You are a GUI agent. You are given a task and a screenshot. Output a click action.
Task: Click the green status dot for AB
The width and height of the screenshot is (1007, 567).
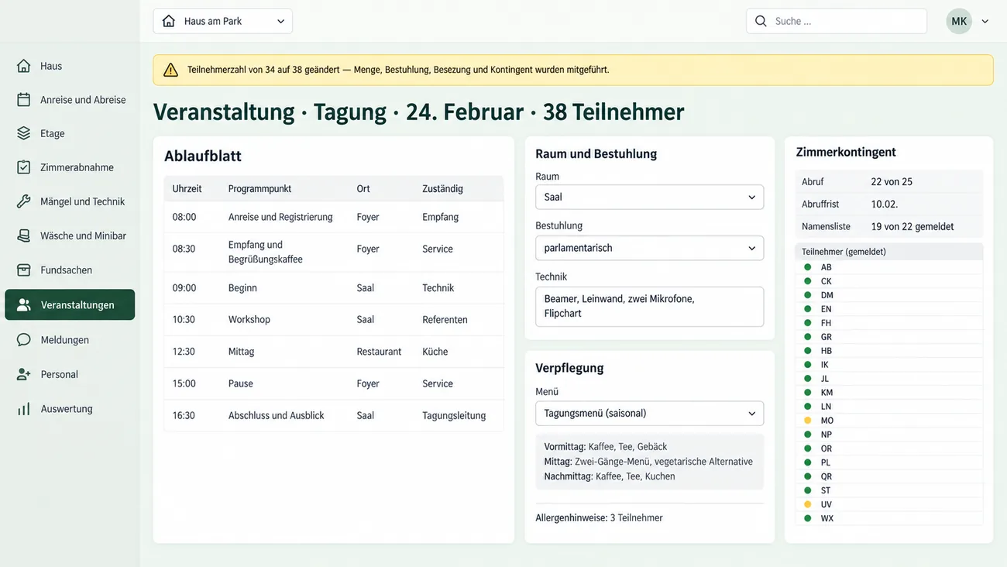tap(807, 267)
